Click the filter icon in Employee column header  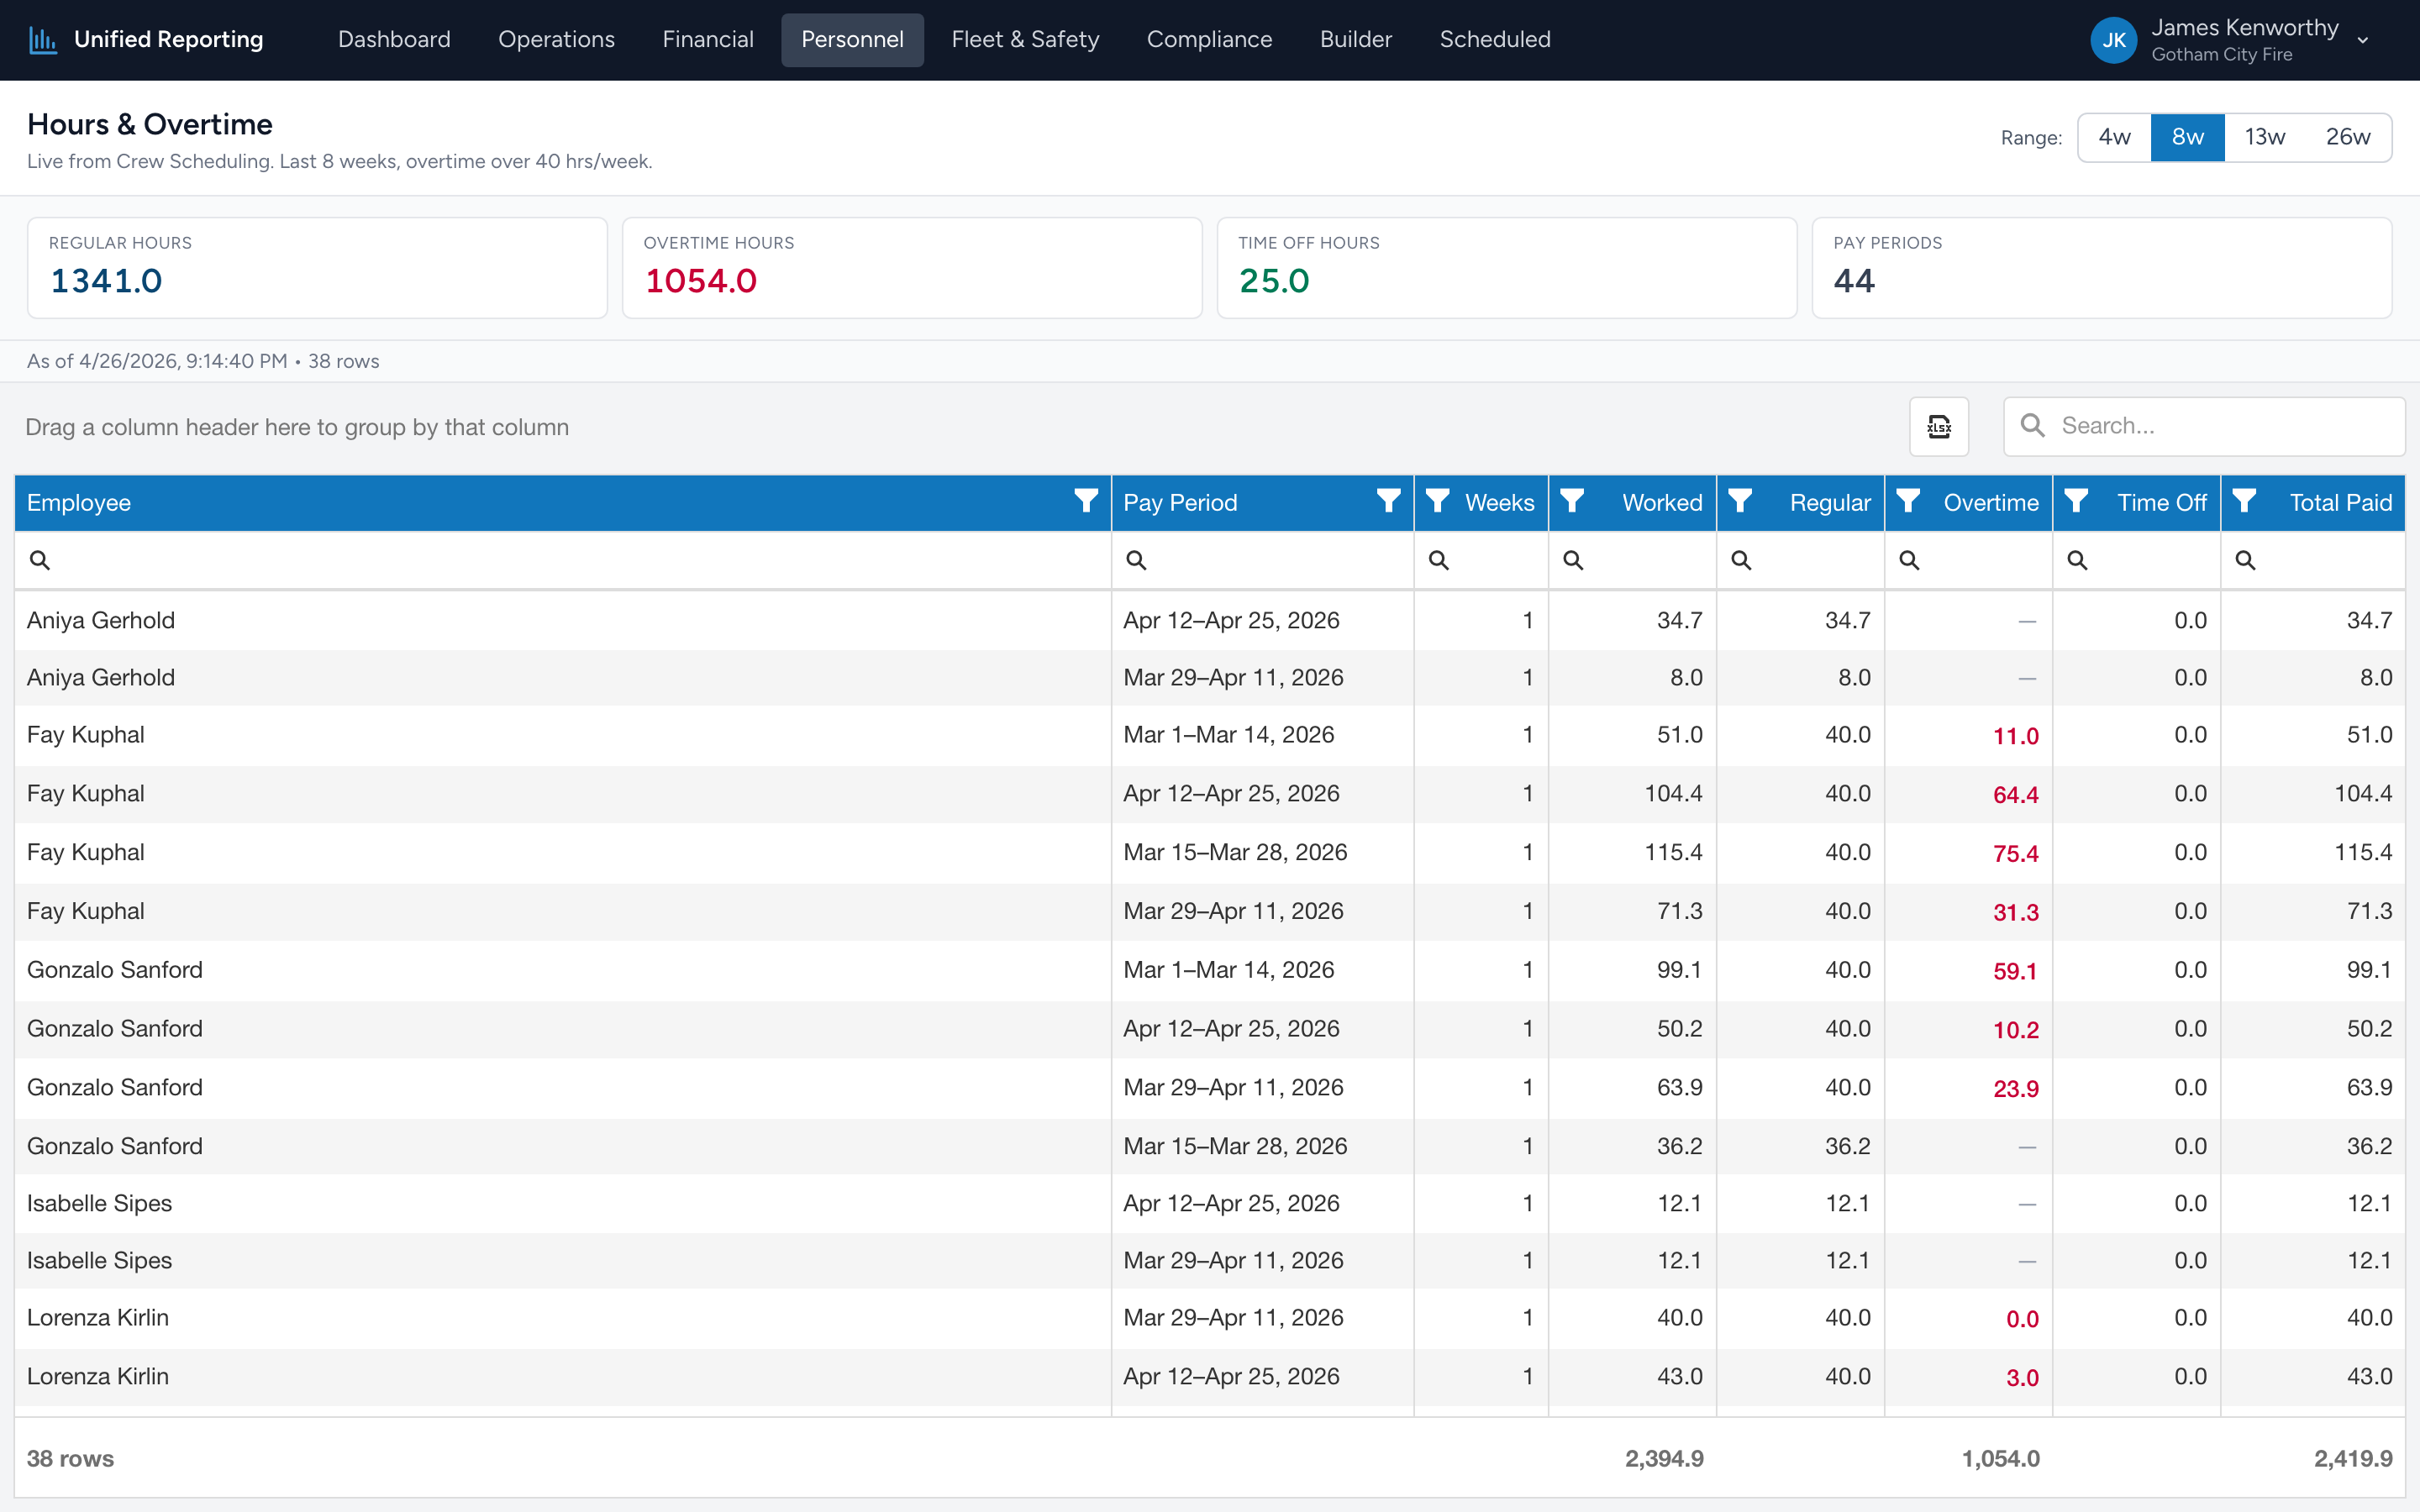coord(1086,501)
